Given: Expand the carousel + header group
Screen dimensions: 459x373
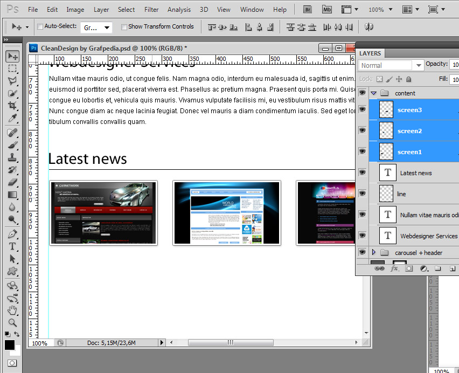Looking at the screenshot, I should coord(373,252).
